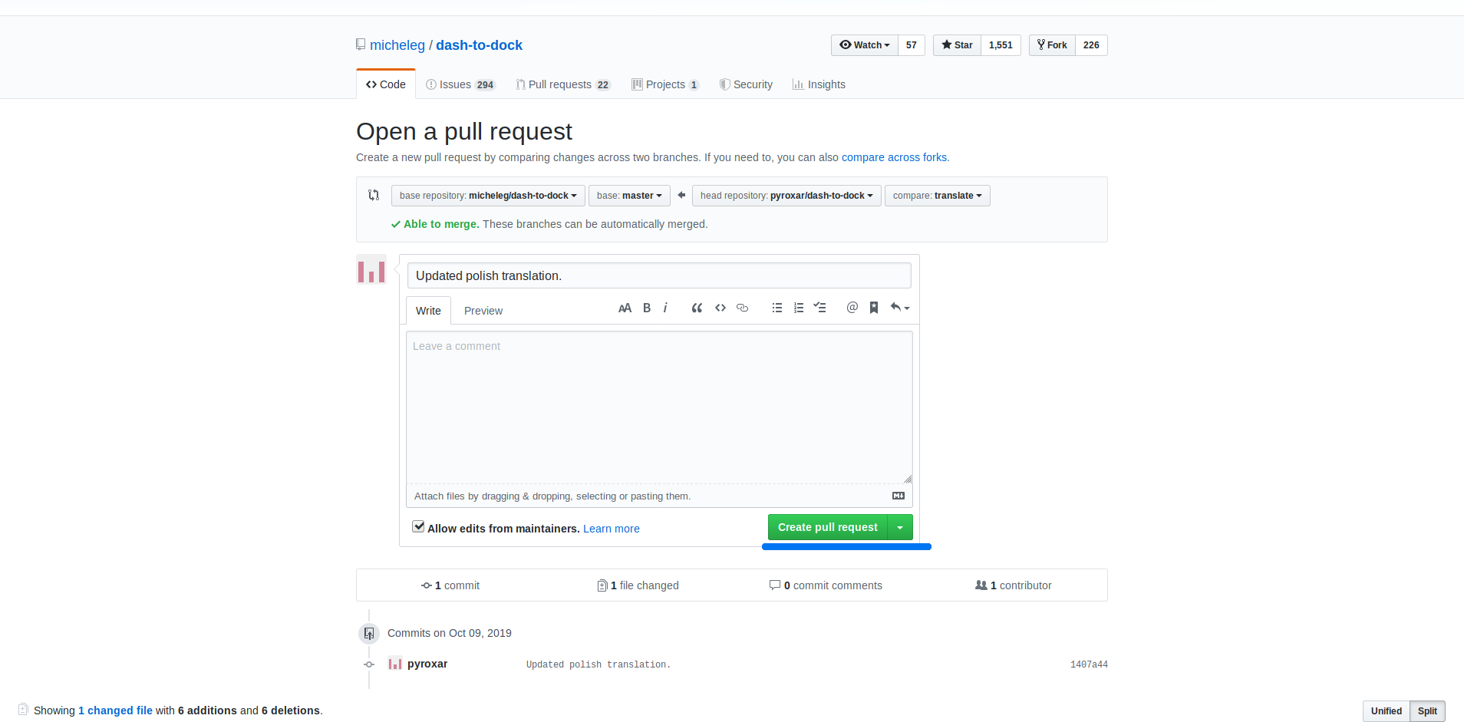Open the compare: translate branch dropdown
Screen dimensions: 1464x722
pyautogui.click(x=937, y=196)
